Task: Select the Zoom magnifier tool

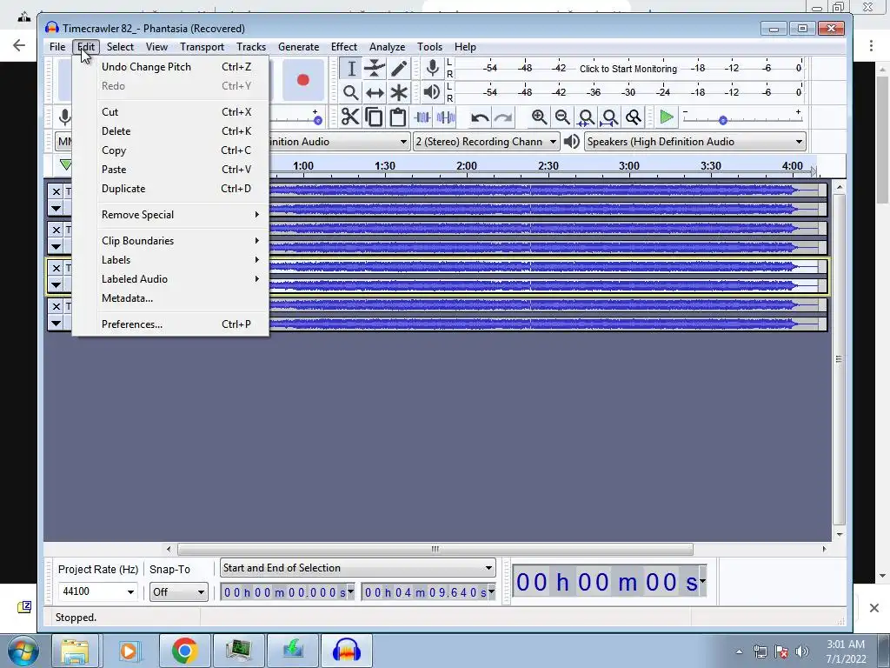Action: (x=351, y=92)
